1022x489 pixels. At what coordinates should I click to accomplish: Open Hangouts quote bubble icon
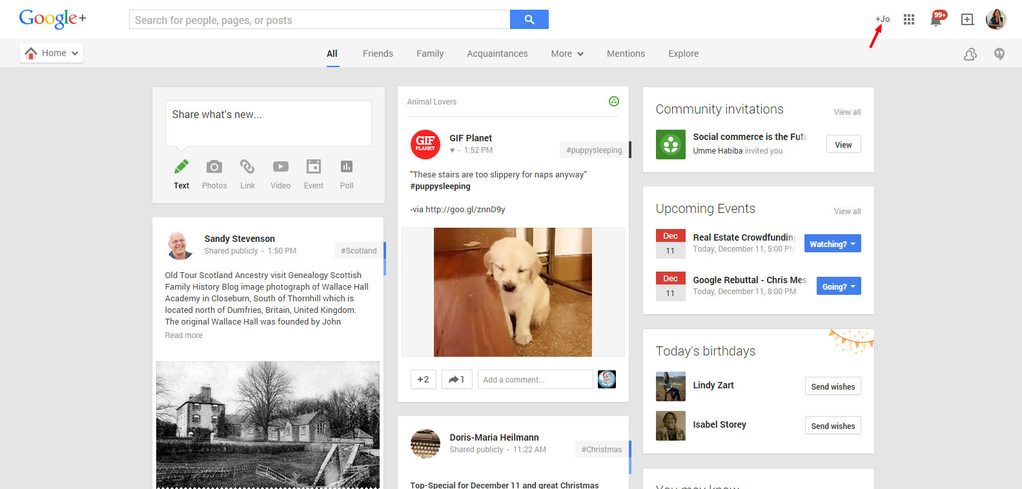click(999, 54)
